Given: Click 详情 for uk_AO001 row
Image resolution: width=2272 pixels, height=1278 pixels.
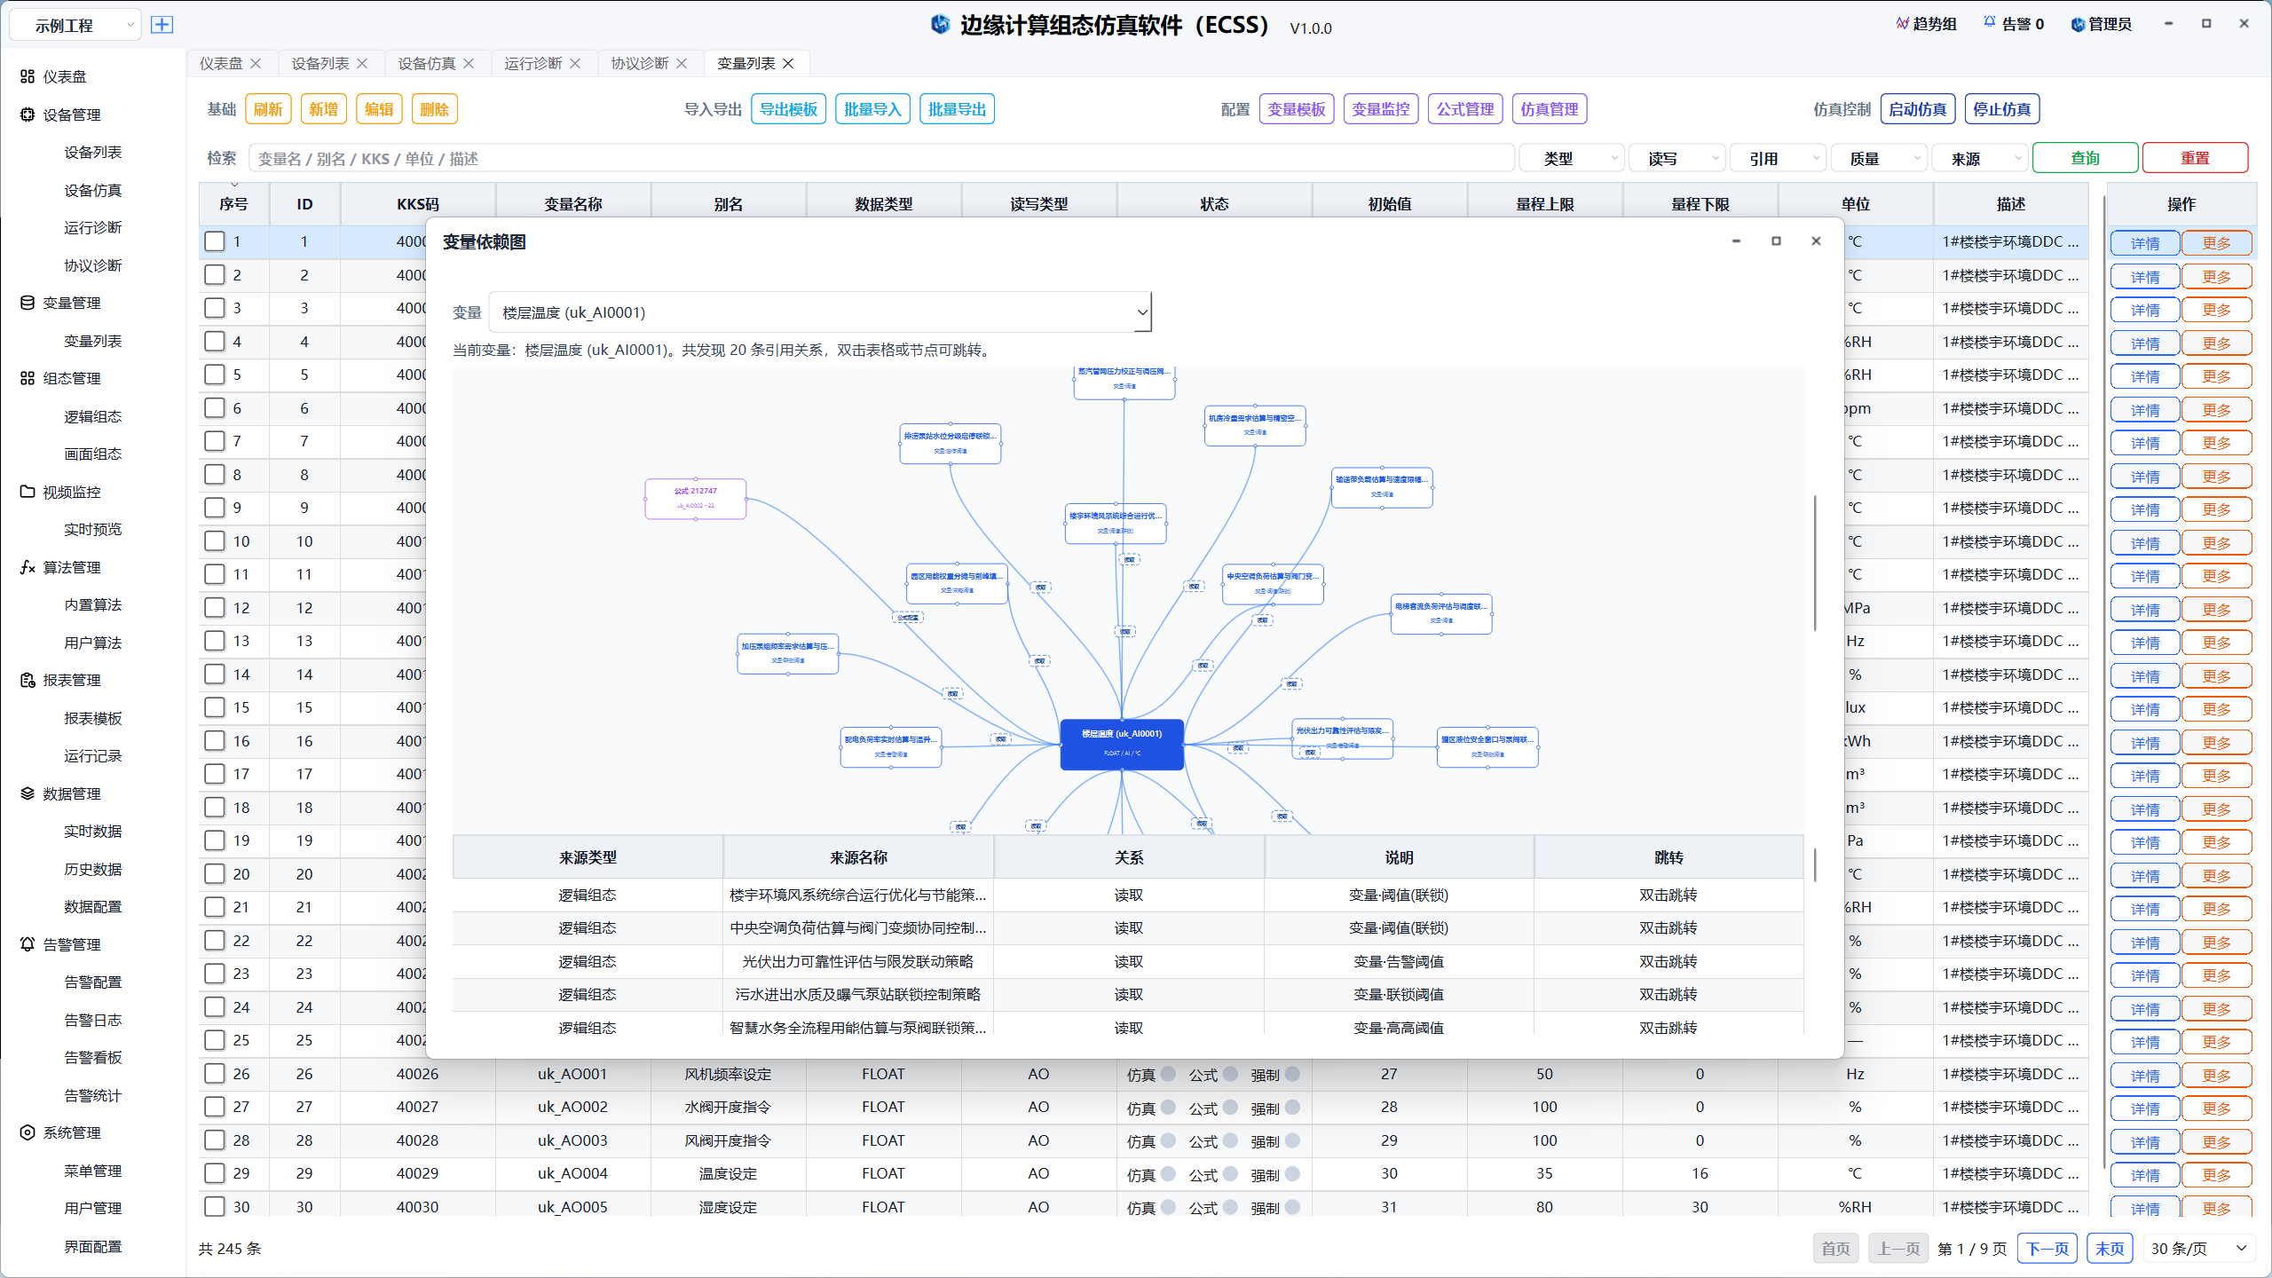Looking at the screenshot, I should [2145, 1076].
